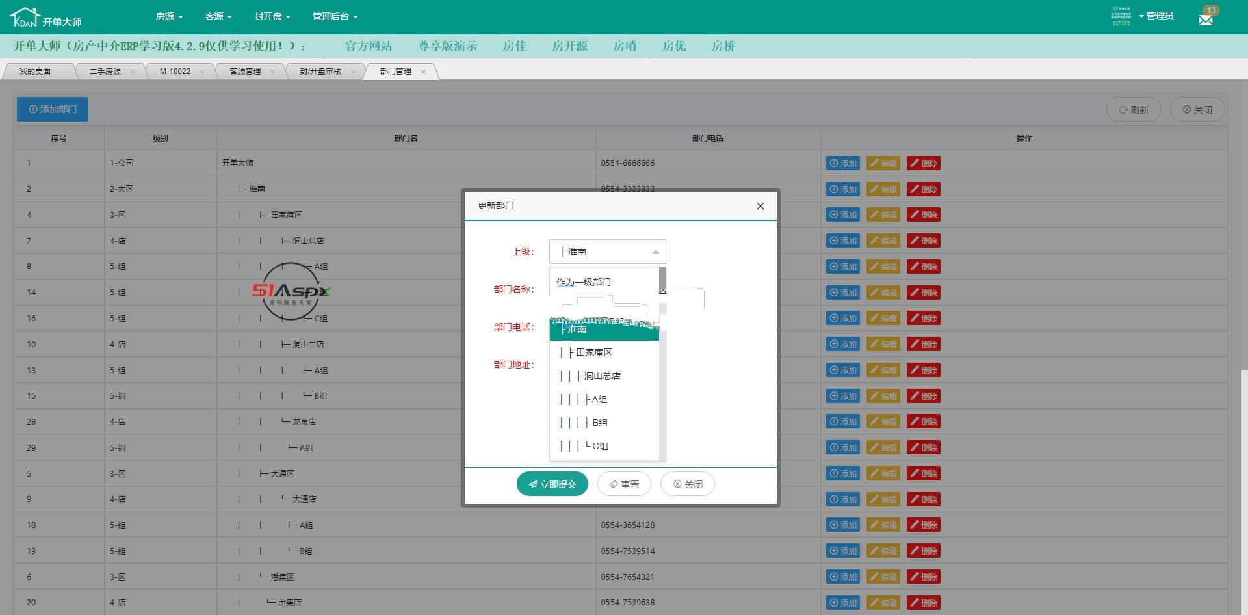Click the 重置 reset button
Image resolution: width=1248 pixels, height=615 pixels.
[x=624, y=484]
